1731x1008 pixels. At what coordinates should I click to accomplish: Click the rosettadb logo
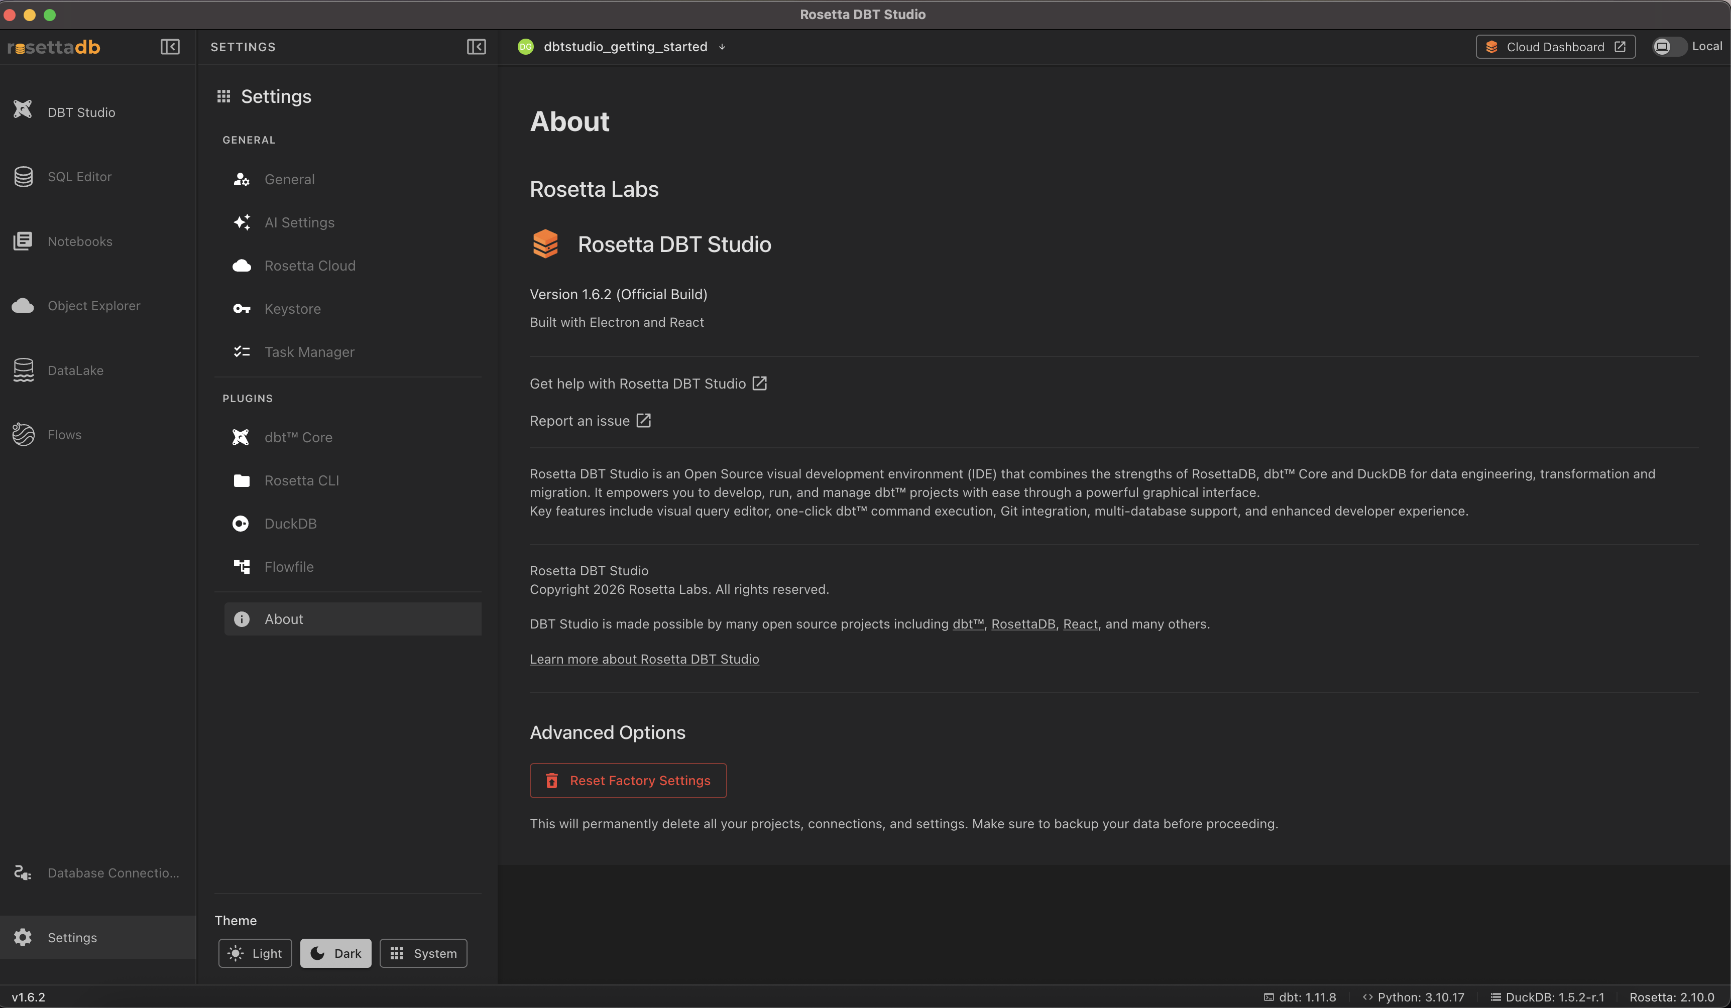click(x=54, y=47)
